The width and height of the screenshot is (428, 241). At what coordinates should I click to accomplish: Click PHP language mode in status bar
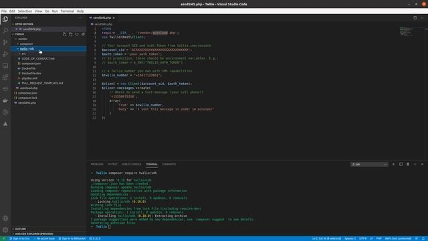379,238
